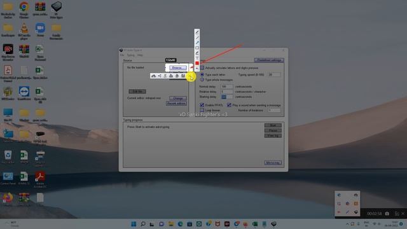Upload the screenshot to the cloud

154,76
